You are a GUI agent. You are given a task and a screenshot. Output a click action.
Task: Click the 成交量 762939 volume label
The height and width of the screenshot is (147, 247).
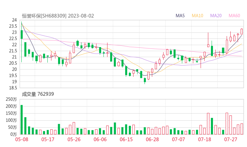[38, 94]
